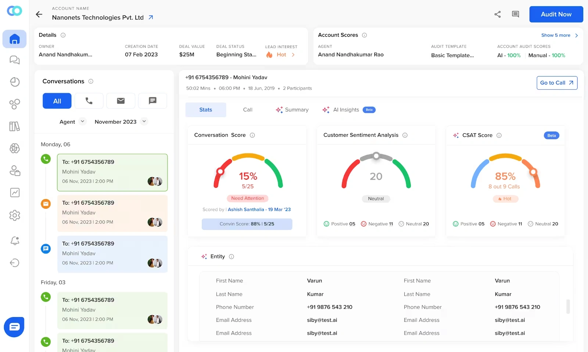
Task: Open the AI brain sidebar icon
Action: [x=15, y=148]
